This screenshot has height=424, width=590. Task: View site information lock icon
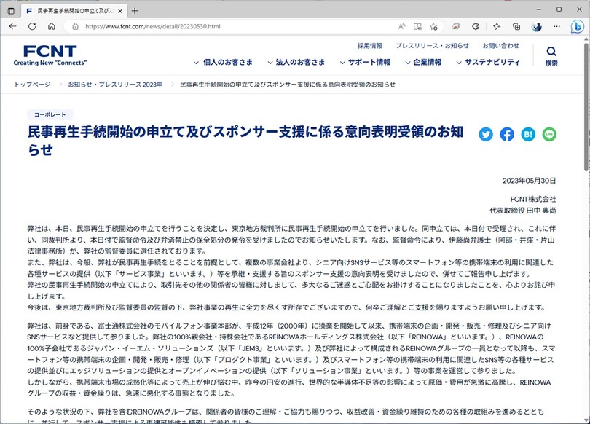75,26
